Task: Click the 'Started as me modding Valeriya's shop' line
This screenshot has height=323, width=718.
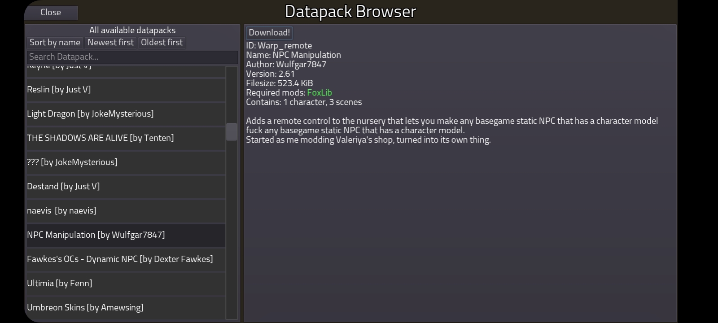Action: (x=368, y=140)
